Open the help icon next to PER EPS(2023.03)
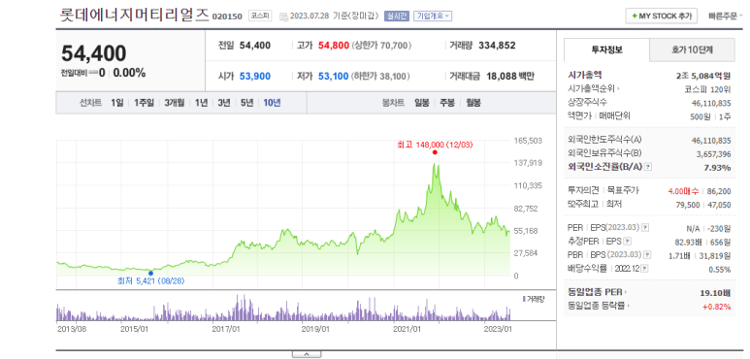Screen dimensions: 750x359 coord(645,228)
